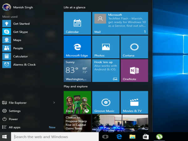Click the Search the web and Windows box

pos(55,137)
